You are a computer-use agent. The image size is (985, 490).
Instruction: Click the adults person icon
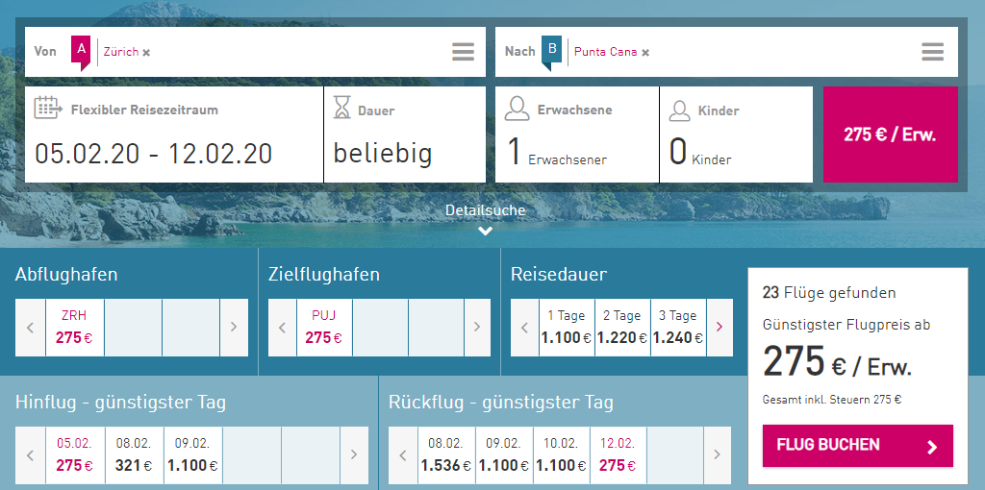click(518, 108)
